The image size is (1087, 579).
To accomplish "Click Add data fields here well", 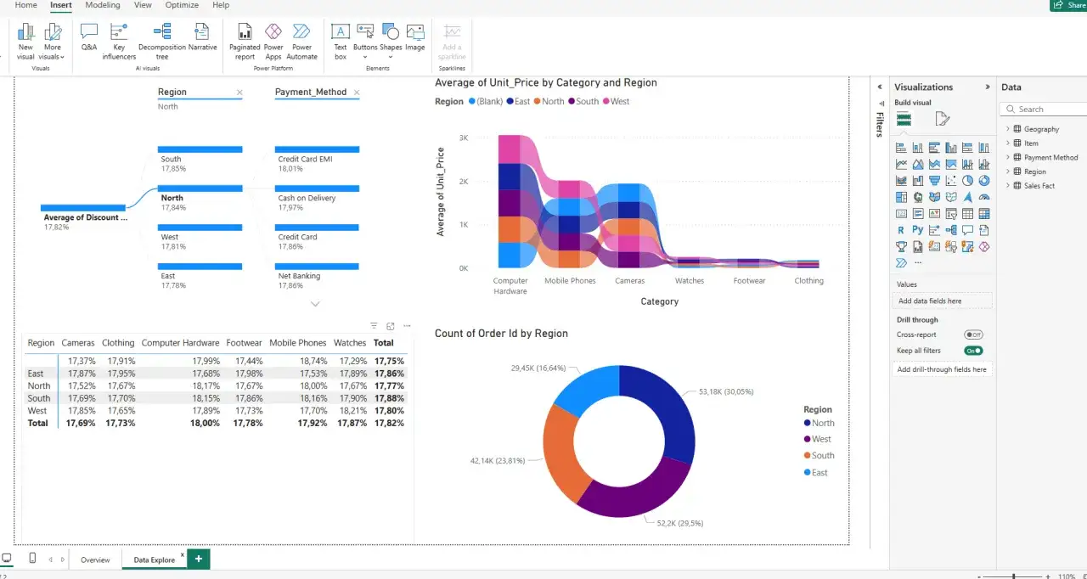I will [943, 301].
